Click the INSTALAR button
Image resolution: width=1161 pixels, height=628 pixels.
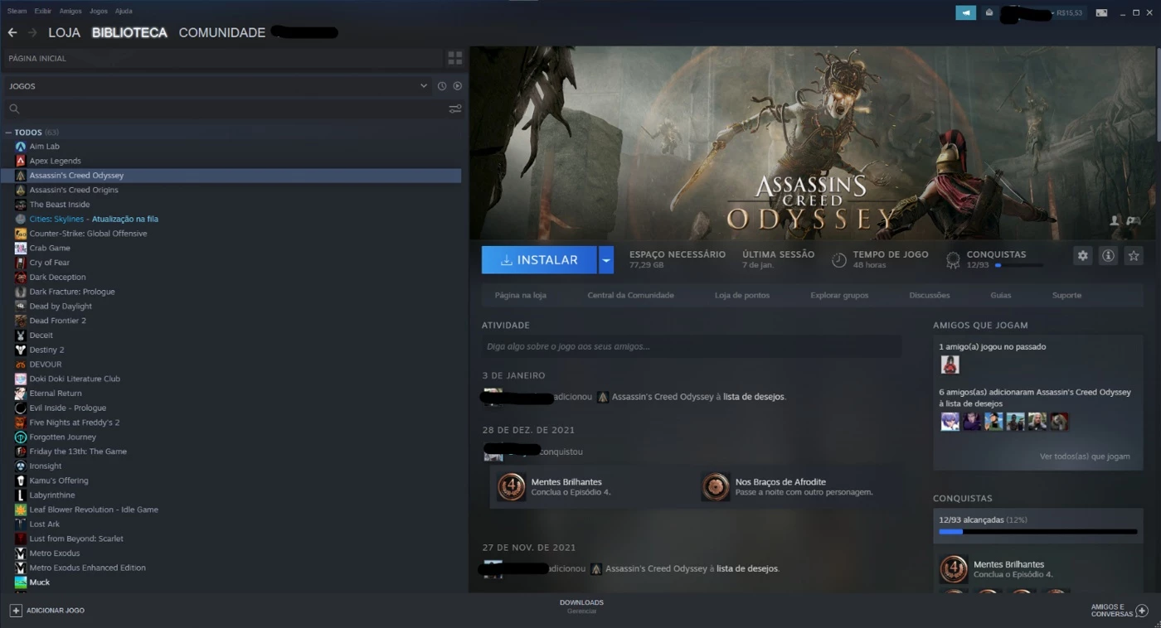539,260
